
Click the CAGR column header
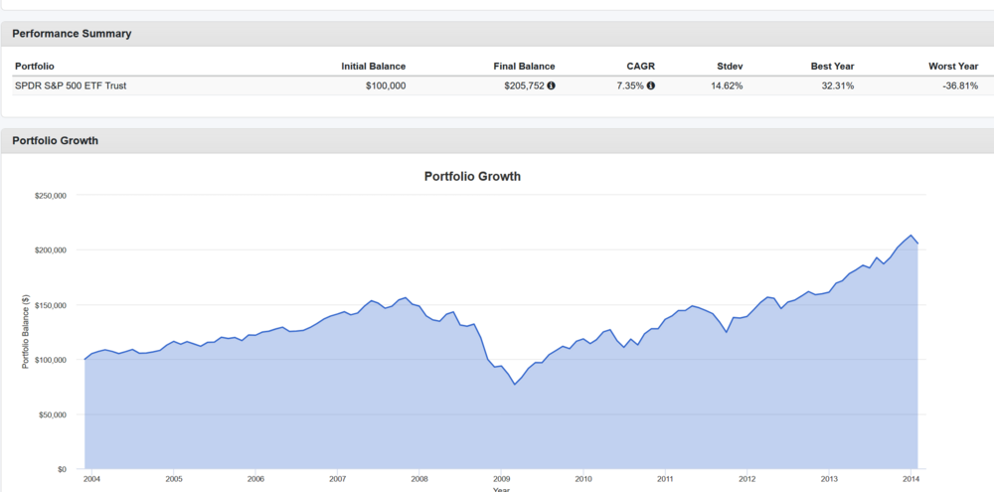(641, 67)
